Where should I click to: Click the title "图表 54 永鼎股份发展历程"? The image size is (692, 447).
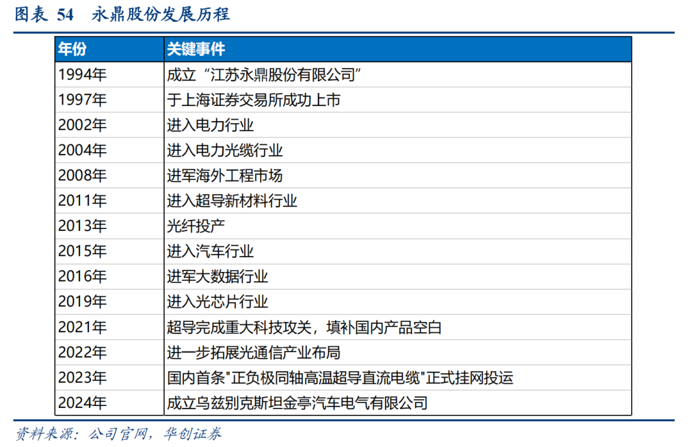click(122, 15)
